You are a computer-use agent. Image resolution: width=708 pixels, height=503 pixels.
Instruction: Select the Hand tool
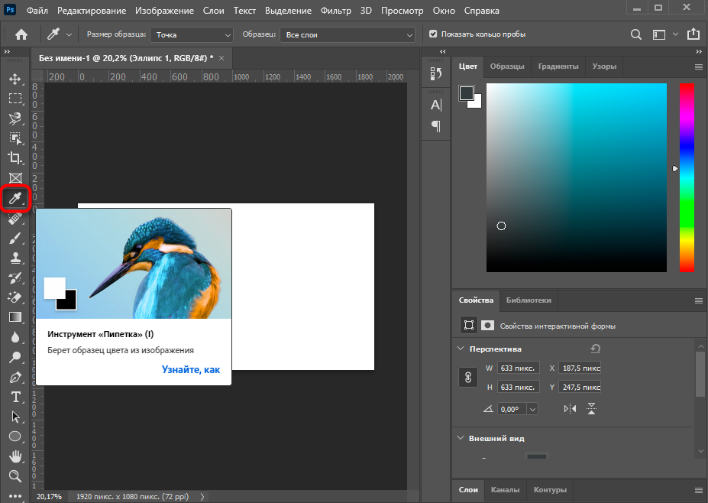[15, 456]
